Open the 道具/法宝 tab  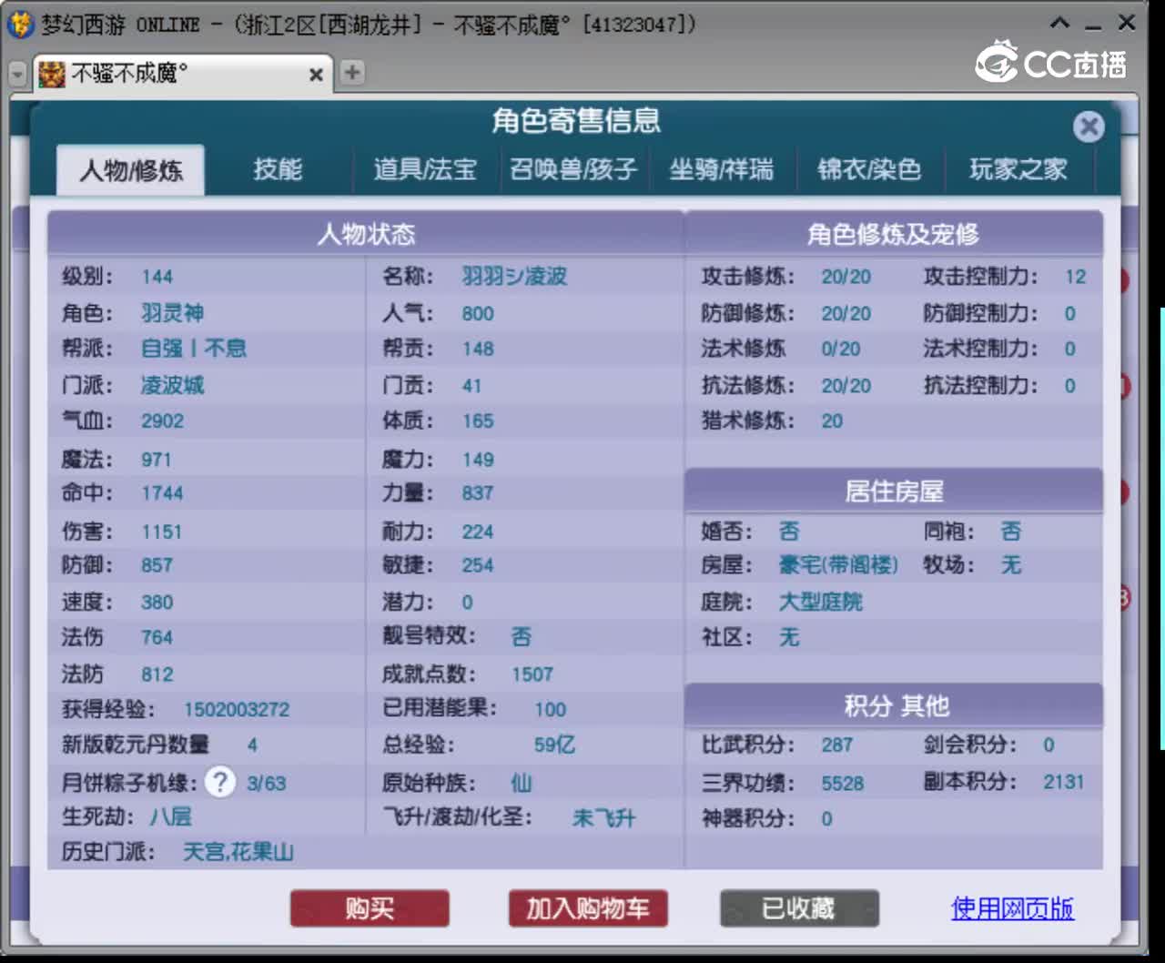coord(425,169)
